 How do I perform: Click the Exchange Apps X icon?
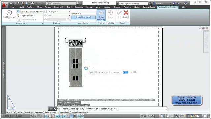[x=174, y=3]
